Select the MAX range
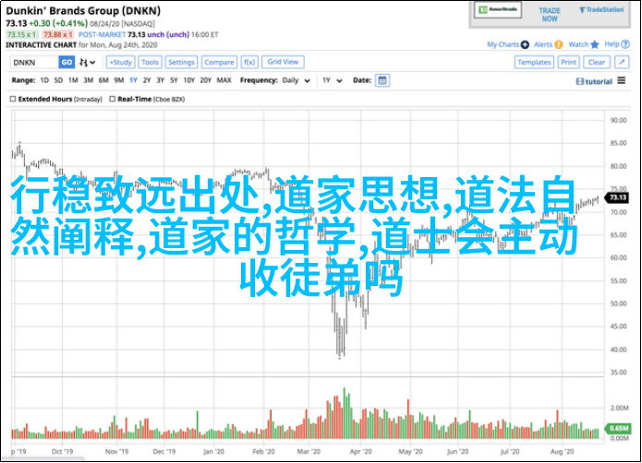 point(224,80)
